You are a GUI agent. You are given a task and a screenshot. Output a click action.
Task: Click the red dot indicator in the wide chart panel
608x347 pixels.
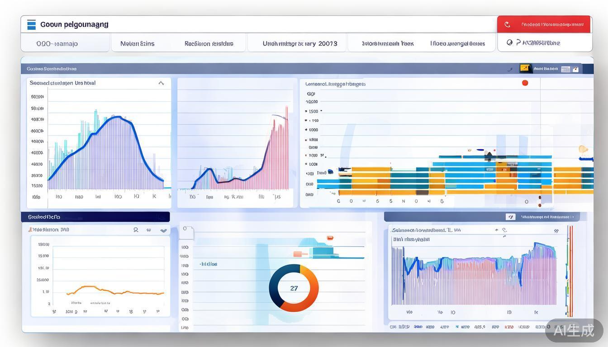pyautogui.click(x=525, y=83)
